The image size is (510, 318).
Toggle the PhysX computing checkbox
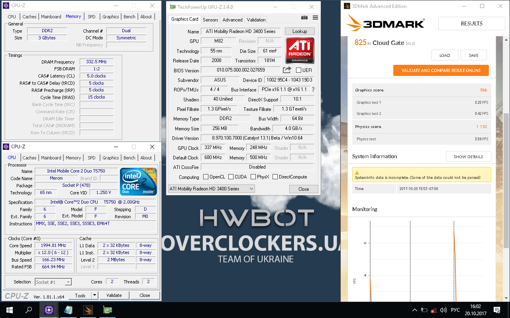click(253, 177)
